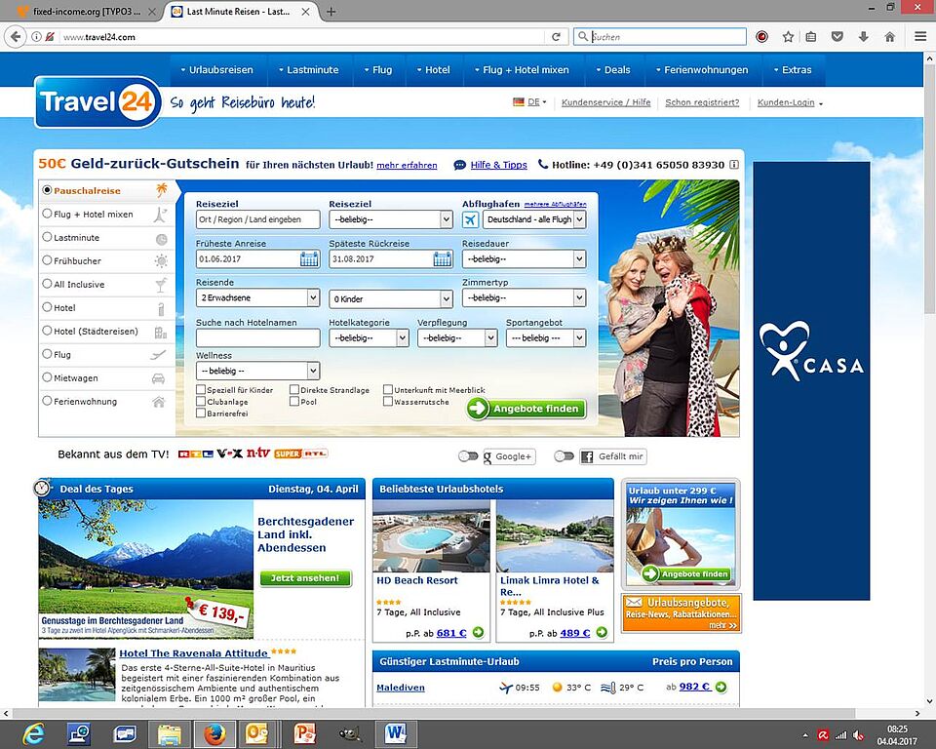The width and height of the screenshot is (936, 749).
Task: Open Word from the taskbar
Action: coord(395,734)
